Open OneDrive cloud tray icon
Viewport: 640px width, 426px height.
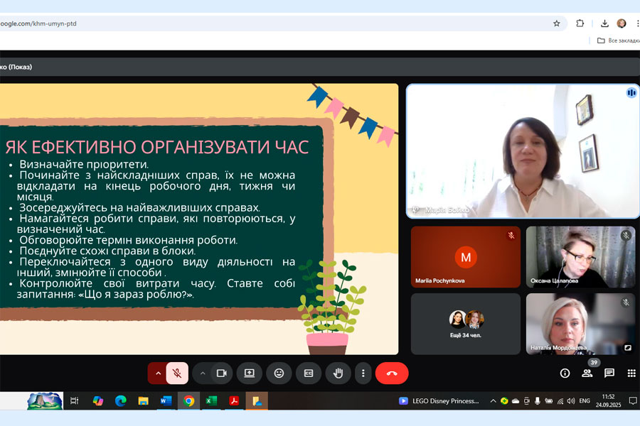click(x=516, y=401)
